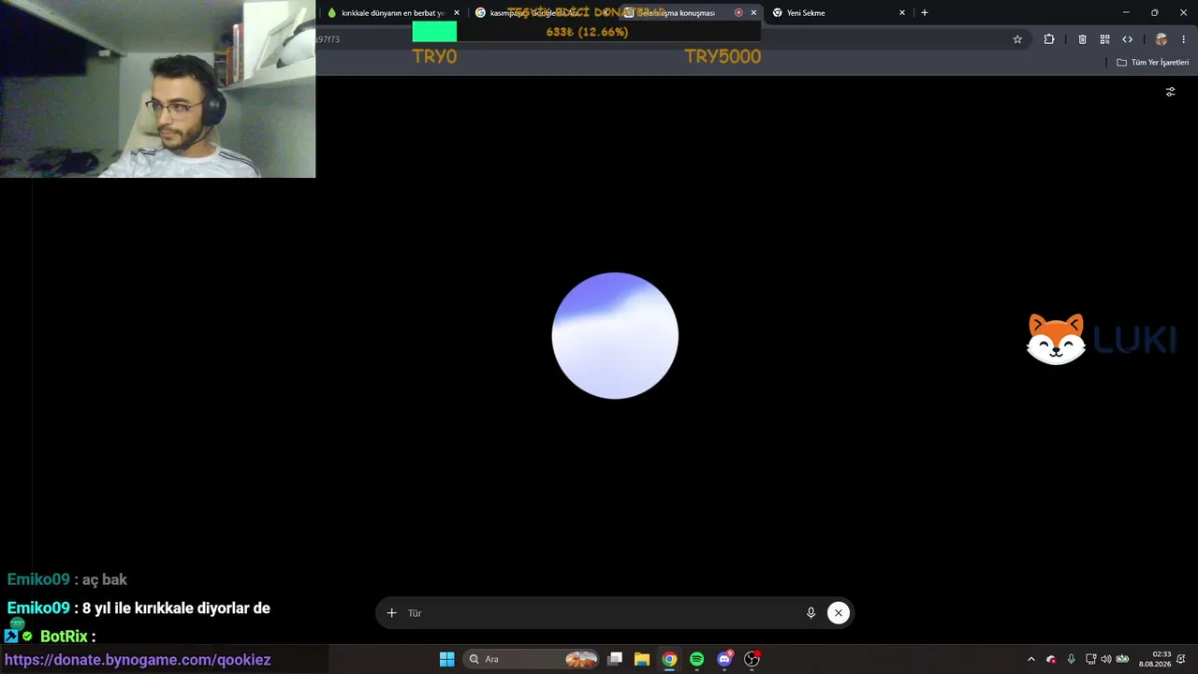Click the microphone icon in system tray
The height and width of the screenshot is (674, 1198).
[x=1071, y=659]
